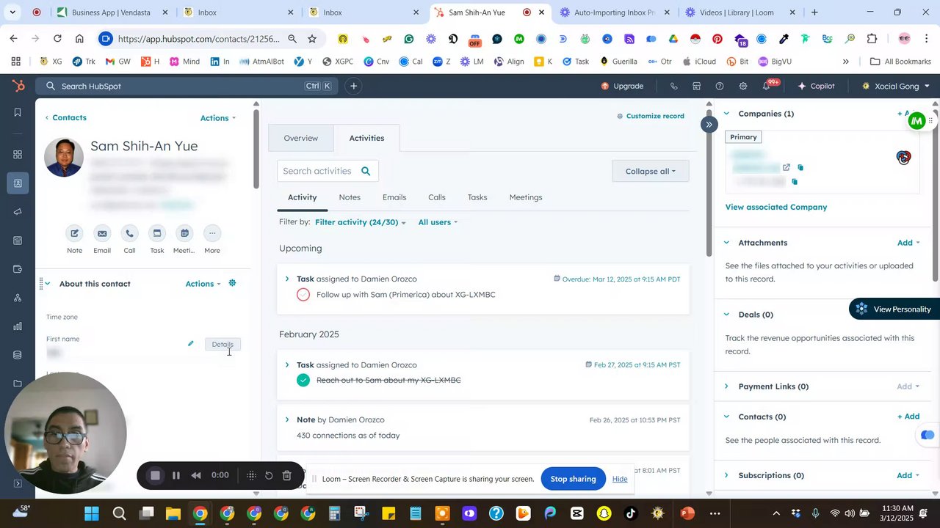Click the Call phone icon under contact

pyautogui.click(x=129, y=233)
